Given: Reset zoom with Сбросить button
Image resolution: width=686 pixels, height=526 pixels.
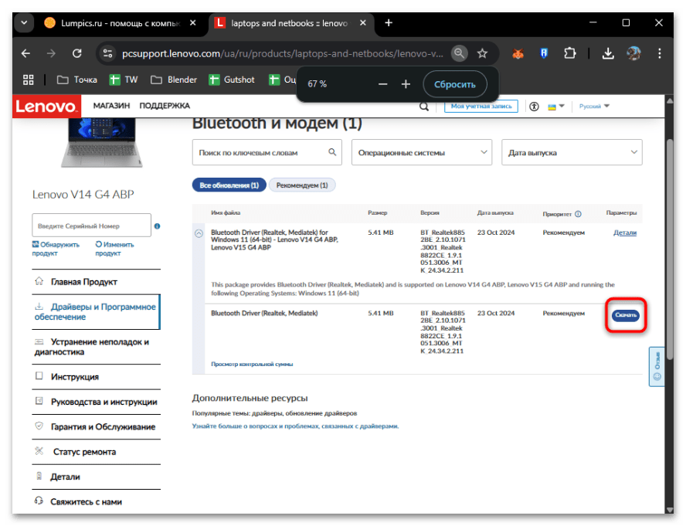Looking at the screenshot, I should (x=454, y=84).
